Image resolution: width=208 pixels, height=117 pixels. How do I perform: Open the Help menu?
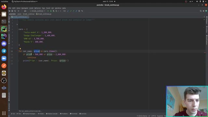coord(64,8)
